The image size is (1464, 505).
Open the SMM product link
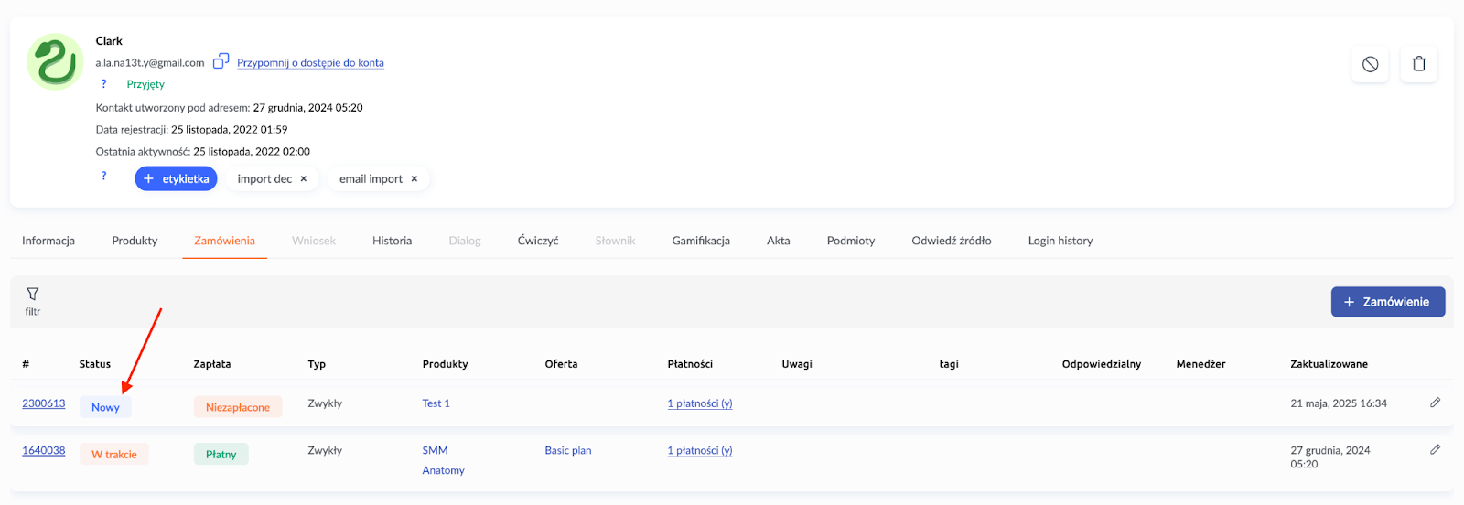click(x=435, y=450)
